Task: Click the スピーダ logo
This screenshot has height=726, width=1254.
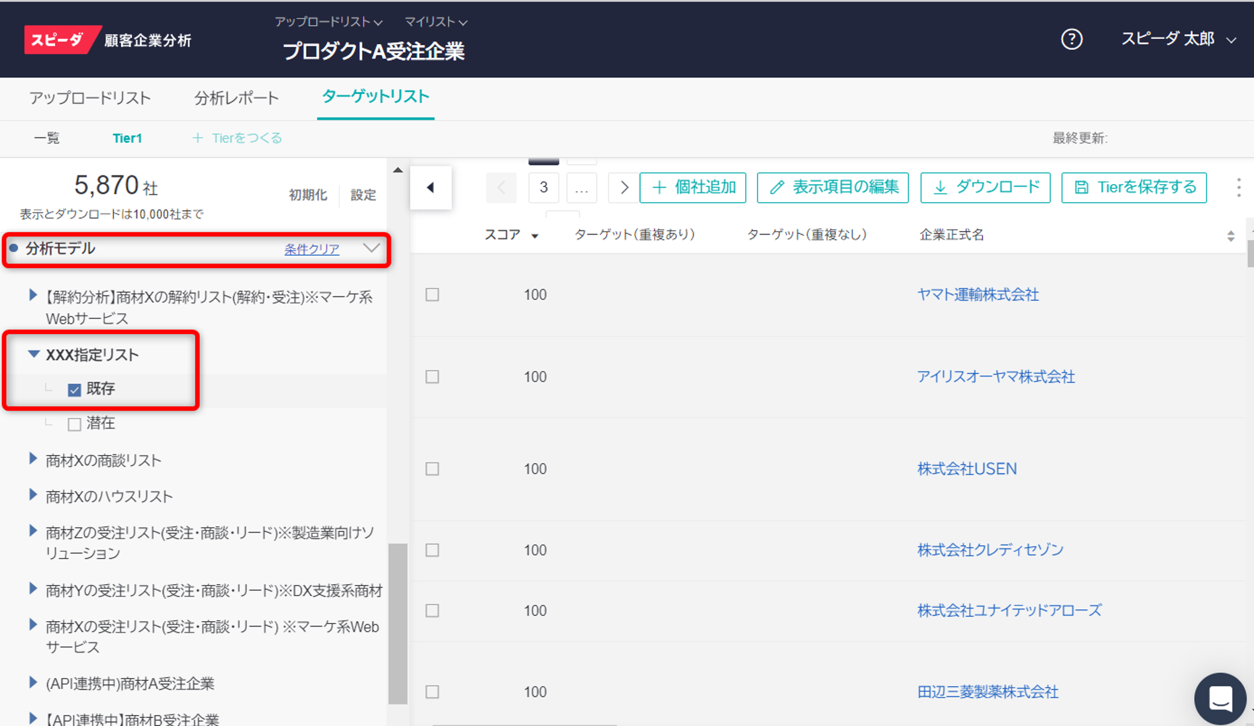Action: click(x=59, y=40)
